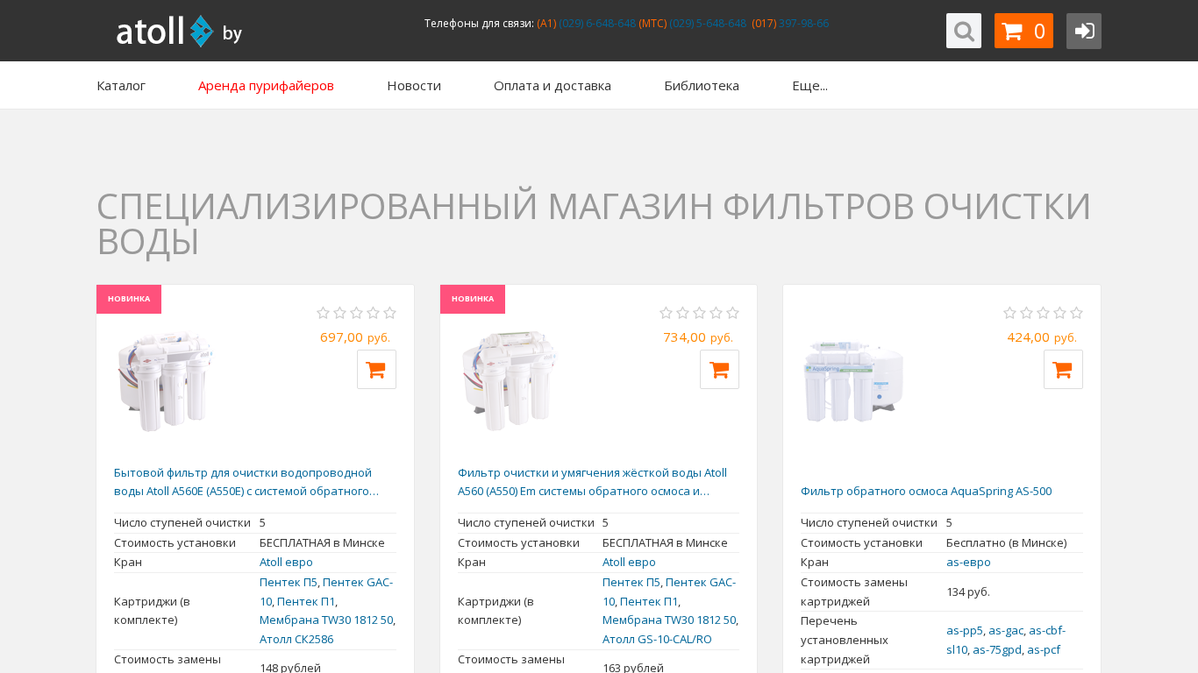The height and width of the screenshot is (673, 1198).
Task: Click the login arrow icon
Action: click(1084, 31)
